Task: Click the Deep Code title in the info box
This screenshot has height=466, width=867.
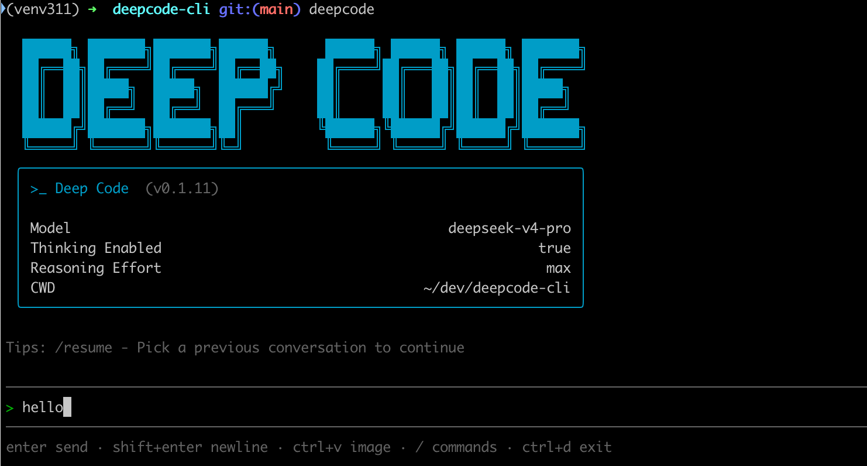Action: click(x=92, y=189)
